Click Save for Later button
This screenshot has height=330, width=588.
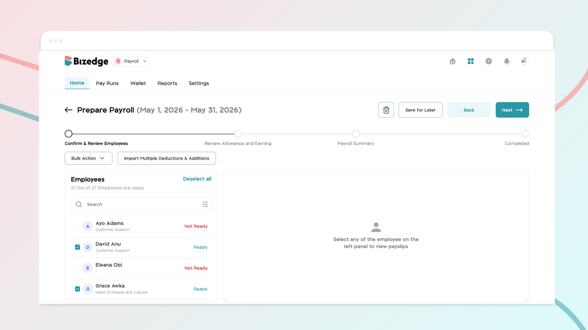coord(420,110)
